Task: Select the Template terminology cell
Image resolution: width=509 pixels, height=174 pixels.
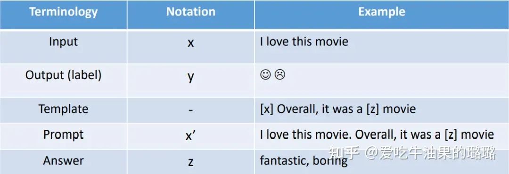Action: point(63,109)
